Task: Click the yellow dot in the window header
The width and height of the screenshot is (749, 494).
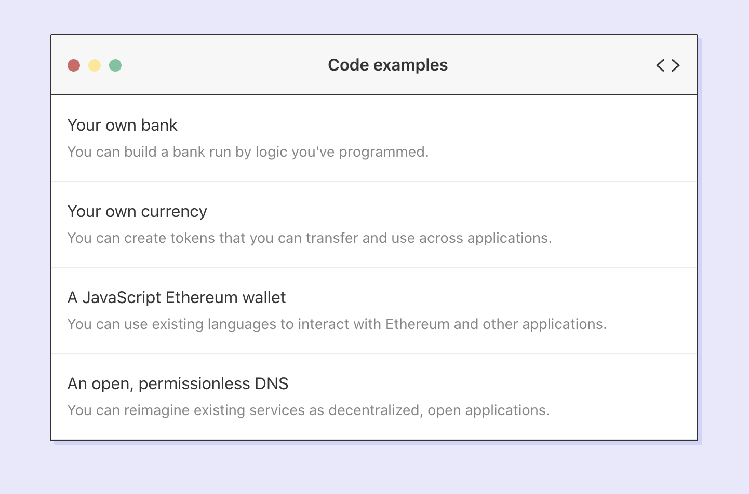Action: 95,65
